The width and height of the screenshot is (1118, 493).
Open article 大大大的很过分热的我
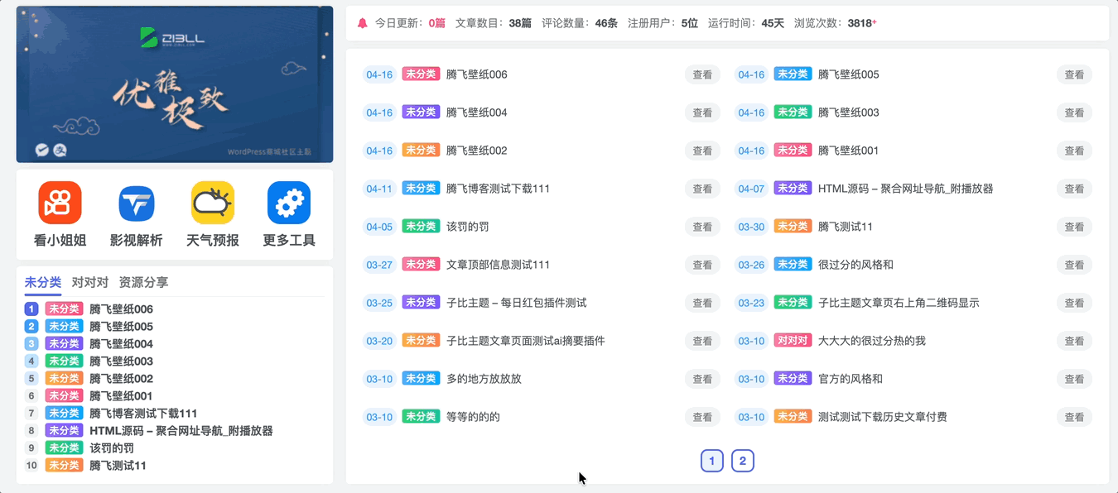pos(871,341)
